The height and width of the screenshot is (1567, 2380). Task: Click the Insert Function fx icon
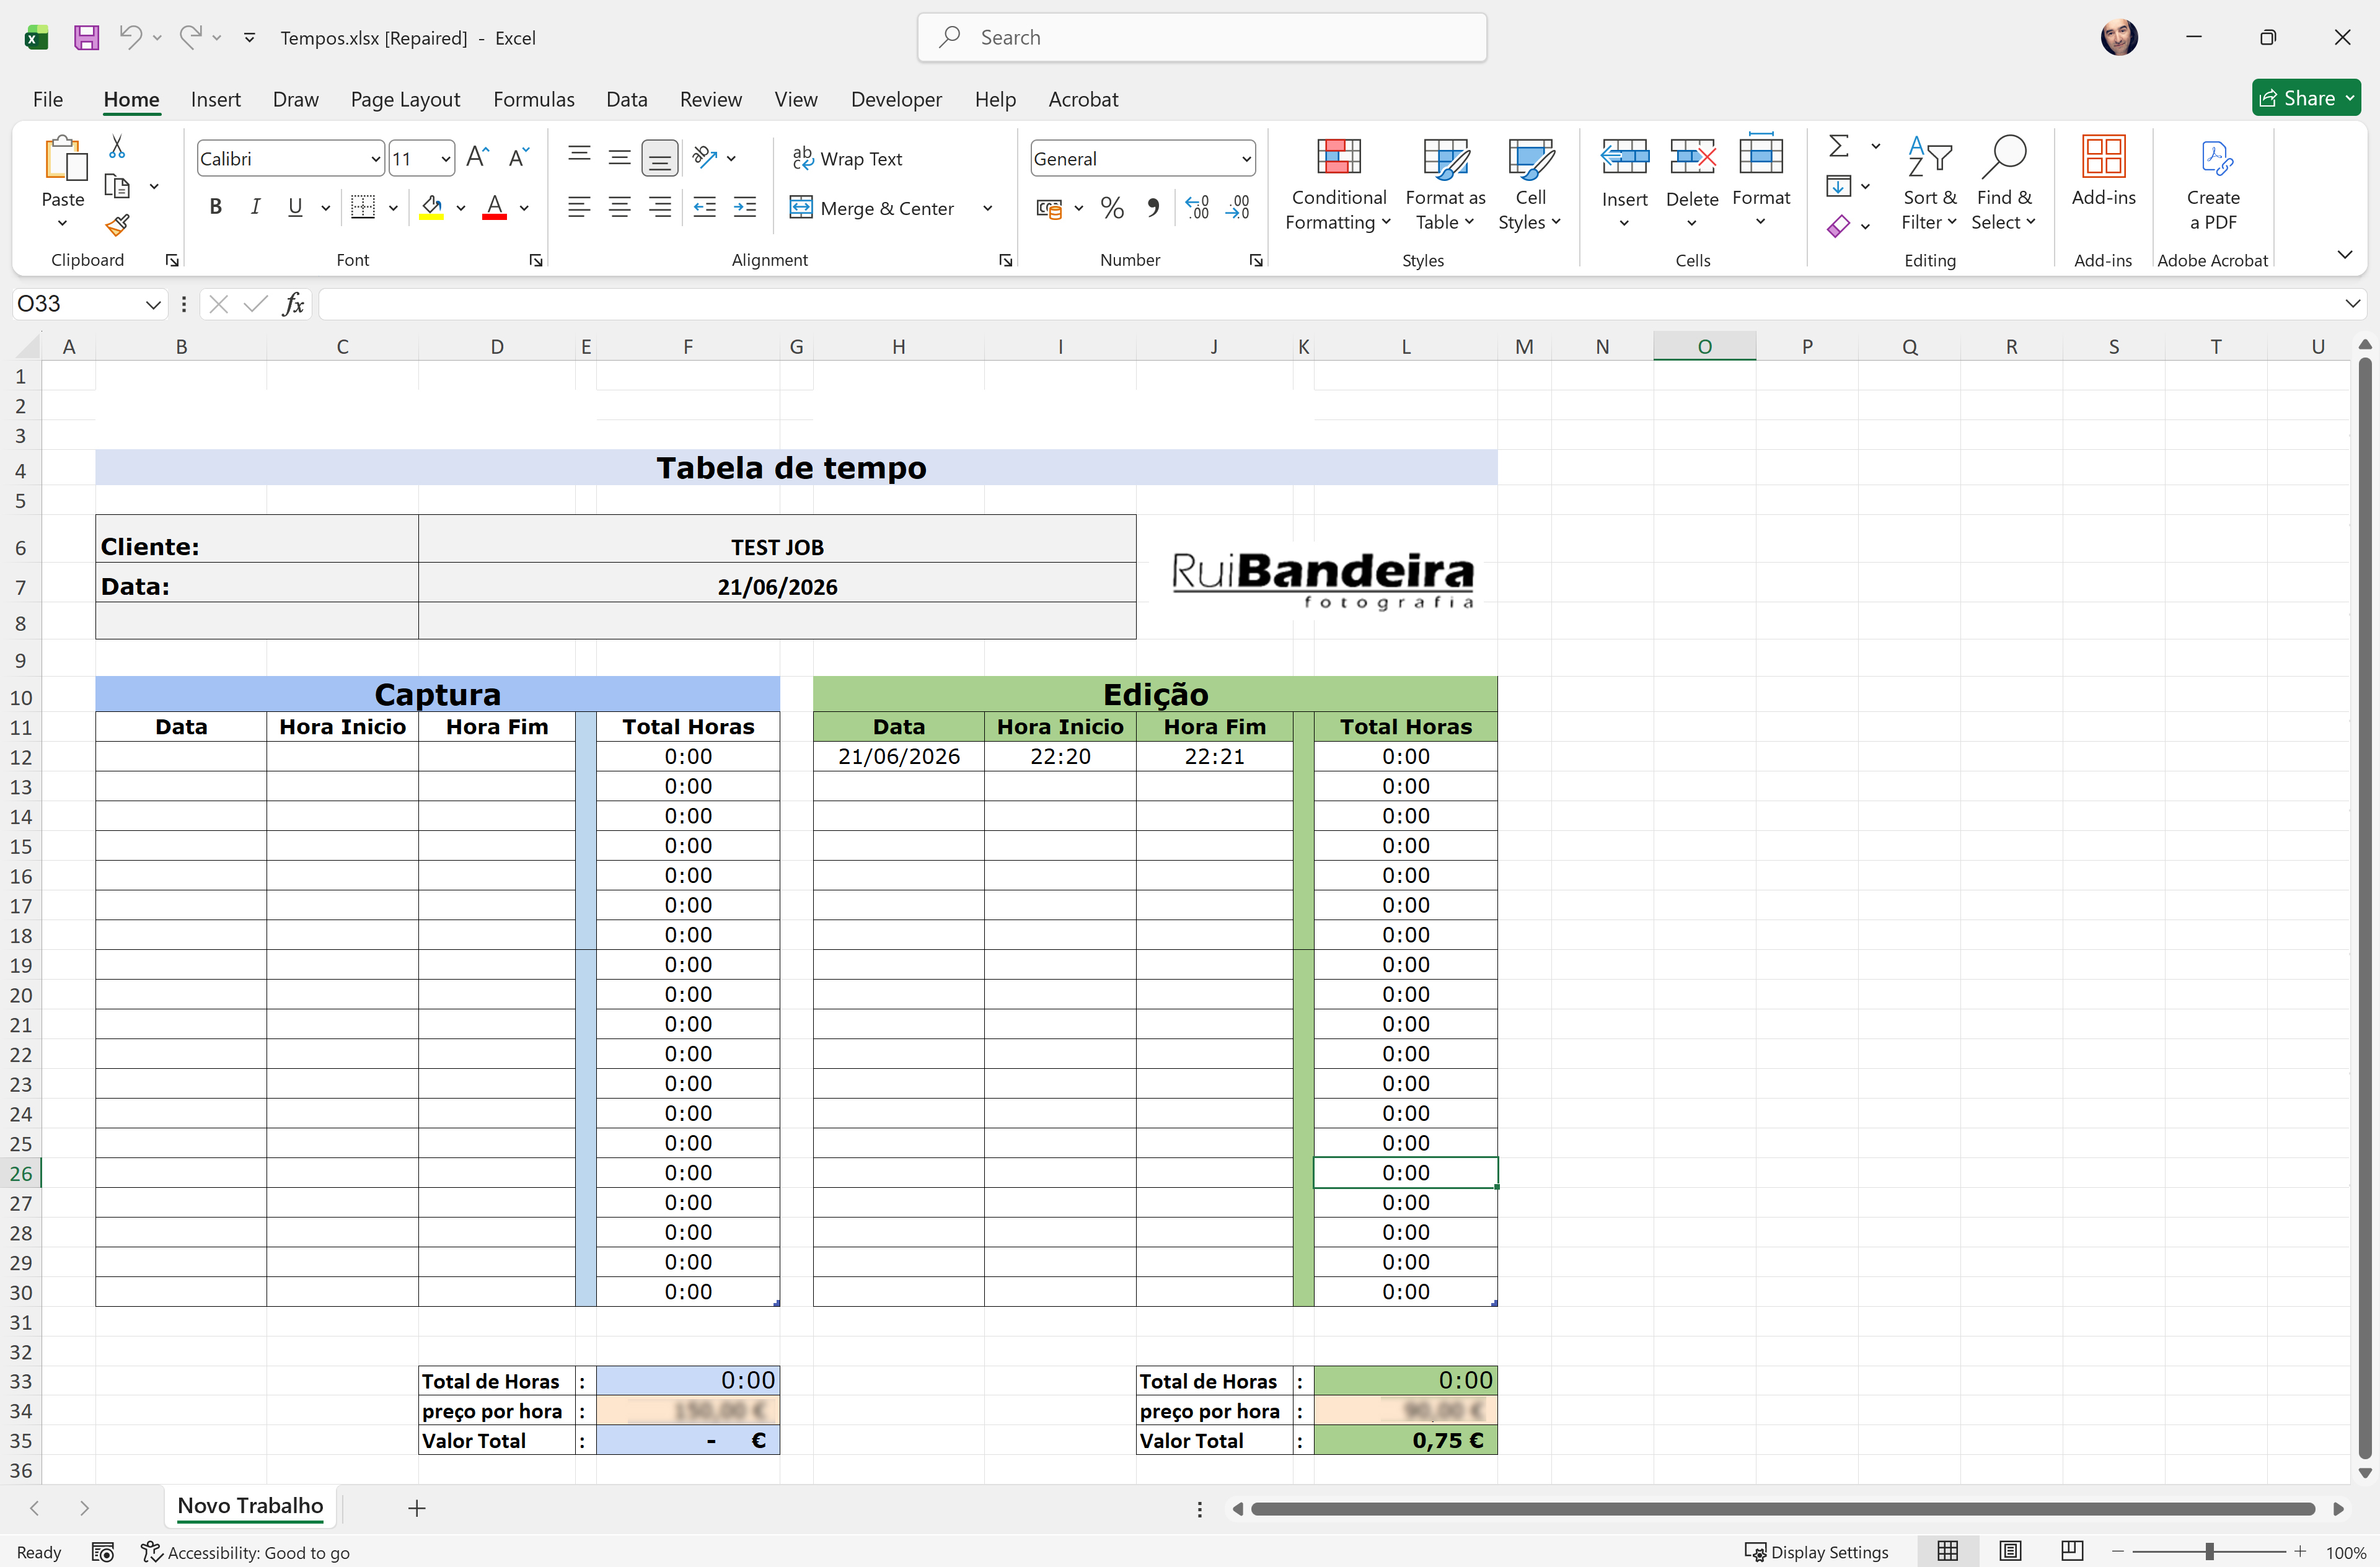(293, 304)
